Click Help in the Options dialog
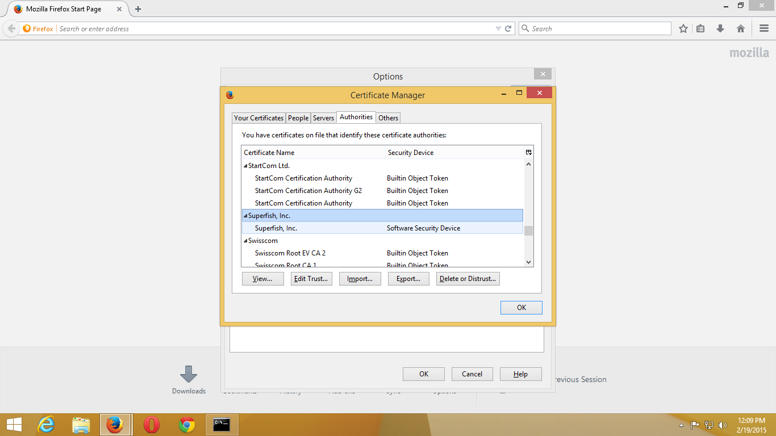The height and width of the screenshot is (436, 776). pyautogui.click(x=520, y=374)
